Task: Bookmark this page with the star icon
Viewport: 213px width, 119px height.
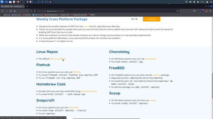Action: tap(177, 11)
